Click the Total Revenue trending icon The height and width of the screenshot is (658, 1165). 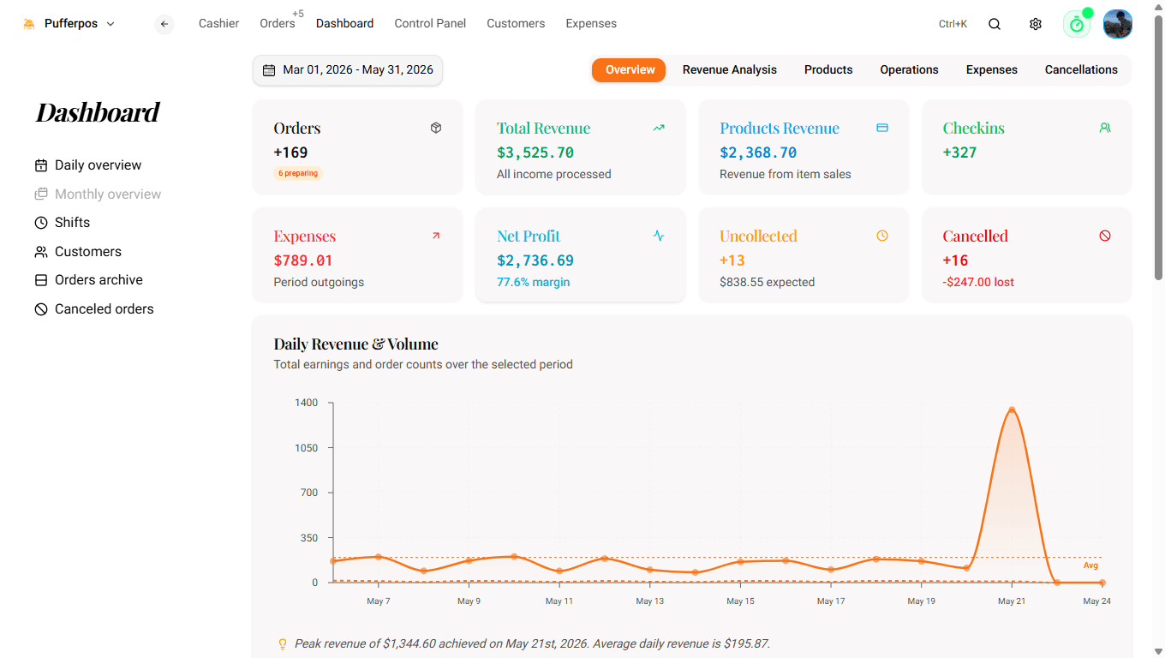click(659, 128)
